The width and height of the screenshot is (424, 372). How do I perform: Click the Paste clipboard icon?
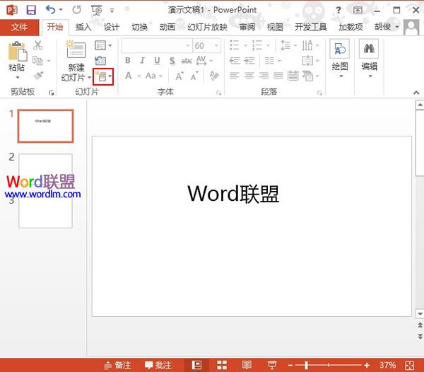16,51
